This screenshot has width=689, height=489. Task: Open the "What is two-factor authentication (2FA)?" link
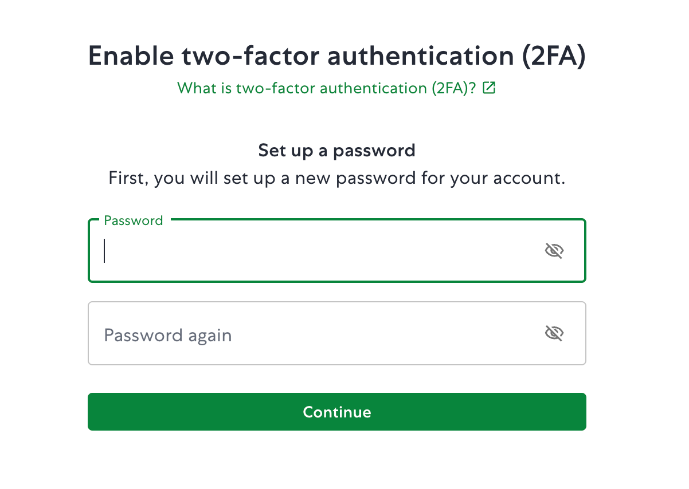pyautogui.click(x=327, y=88)
